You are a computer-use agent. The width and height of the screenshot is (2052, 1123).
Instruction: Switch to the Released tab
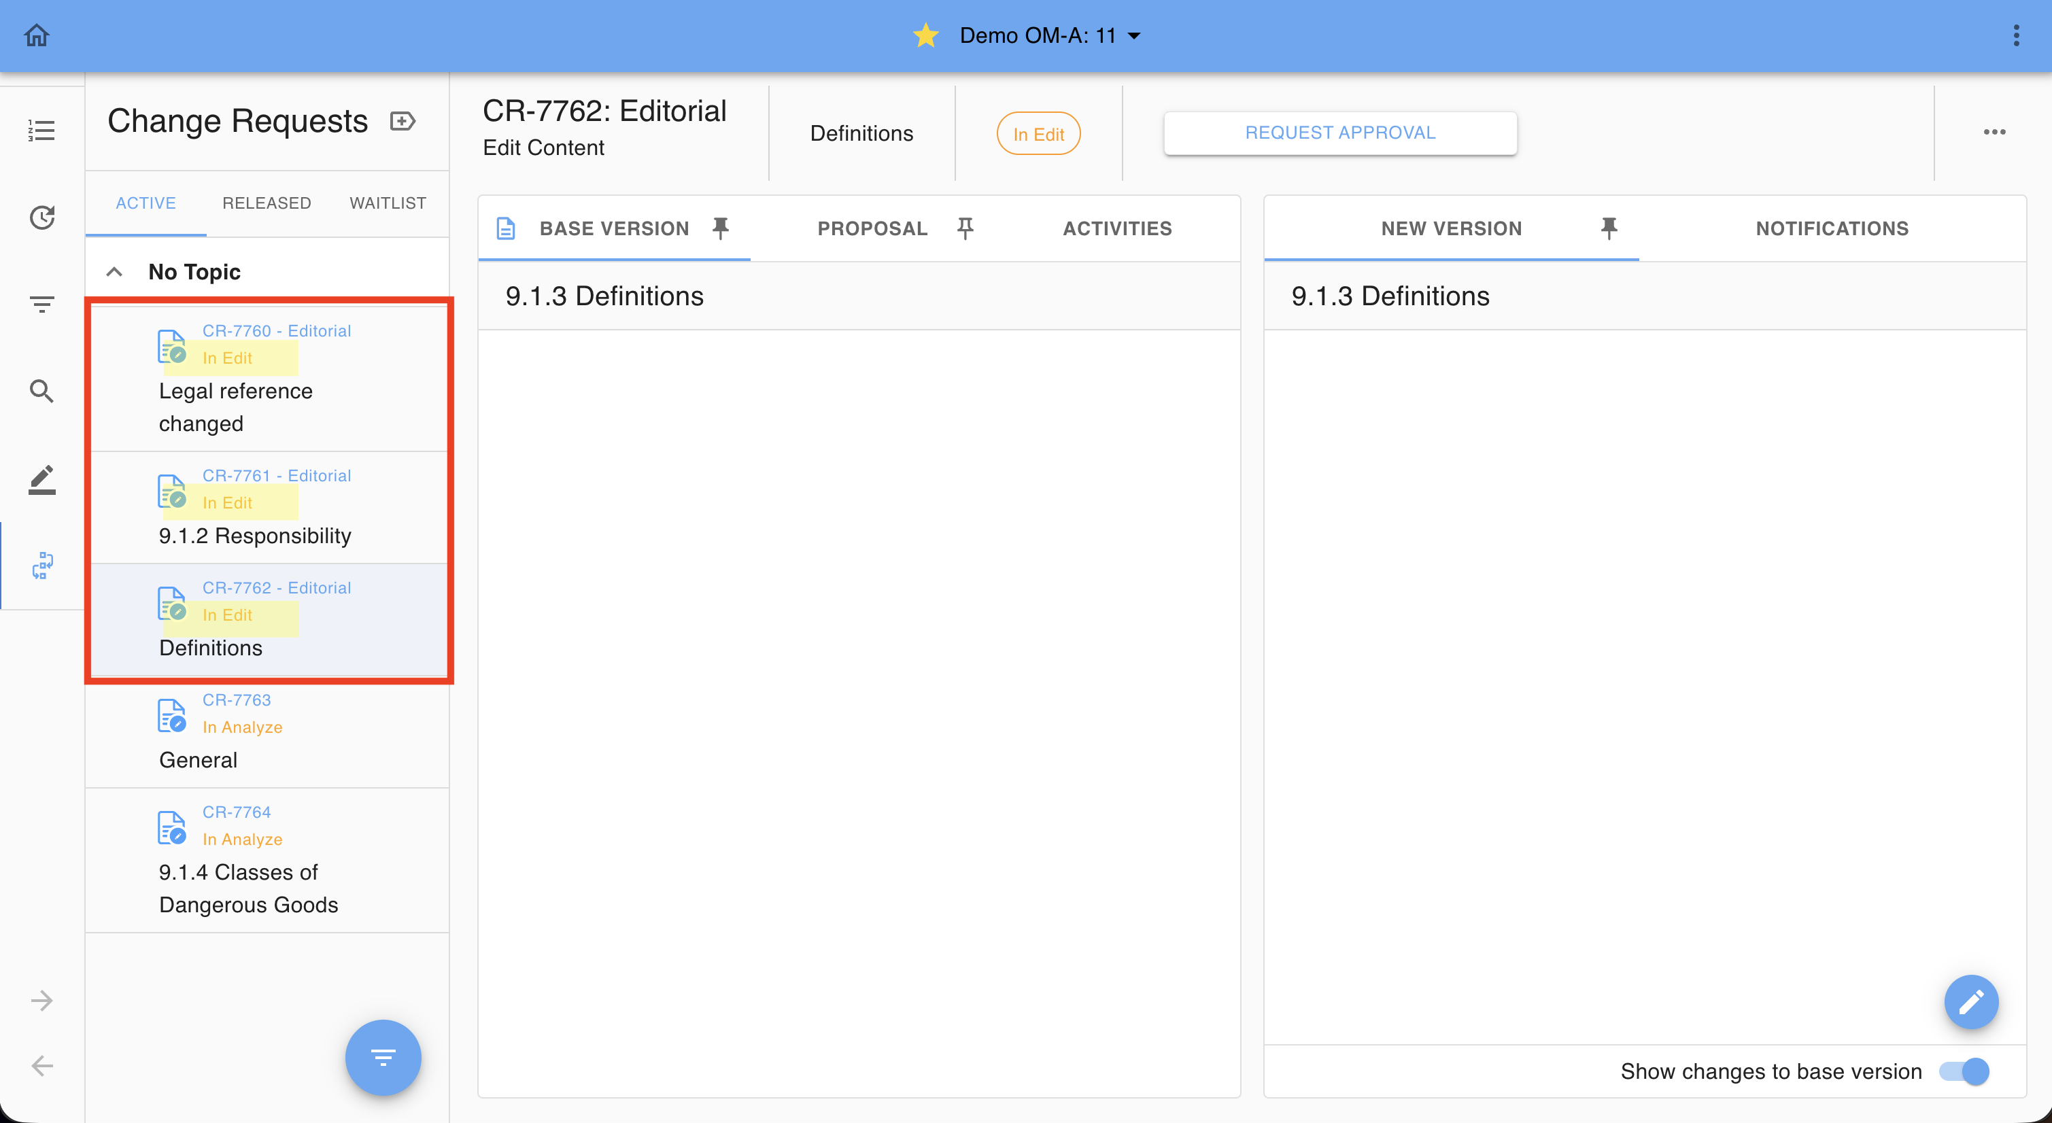[x=266, y=203]
